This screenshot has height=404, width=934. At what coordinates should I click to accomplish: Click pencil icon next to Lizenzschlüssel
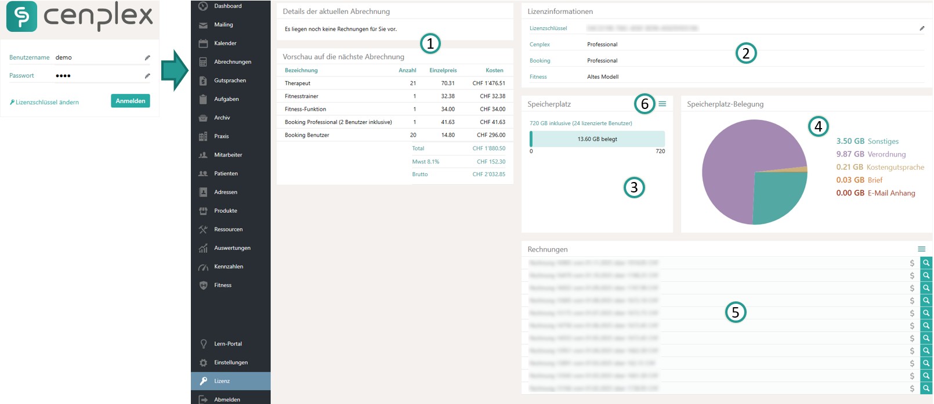[922, 28]
